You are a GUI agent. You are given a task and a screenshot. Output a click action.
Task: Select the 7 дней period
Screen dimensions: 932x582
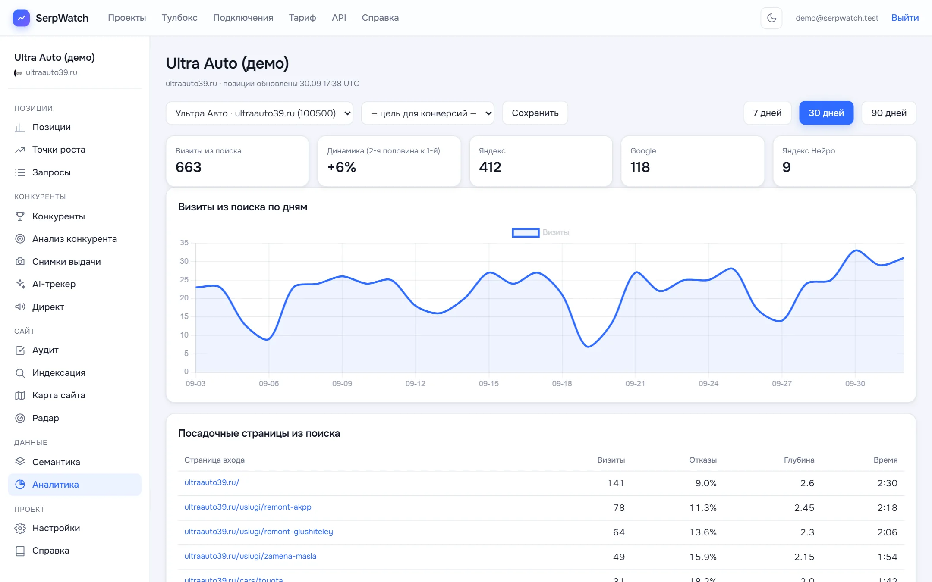pos(767,113)
